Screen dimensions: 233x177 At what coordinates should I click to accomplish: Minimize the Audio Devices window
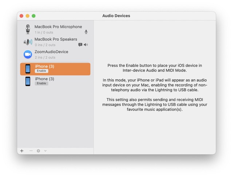click(28, 16)
